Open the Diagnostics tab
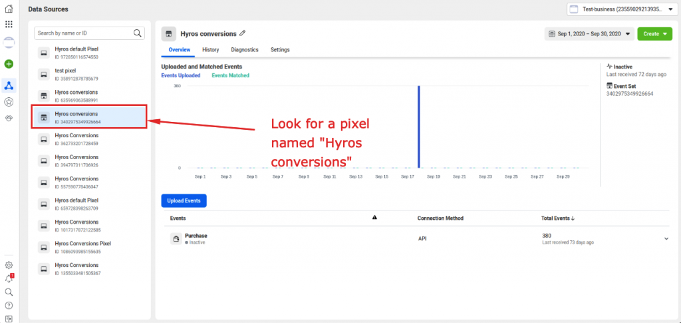This screenshot has width=681, height=323. point(245,50)
